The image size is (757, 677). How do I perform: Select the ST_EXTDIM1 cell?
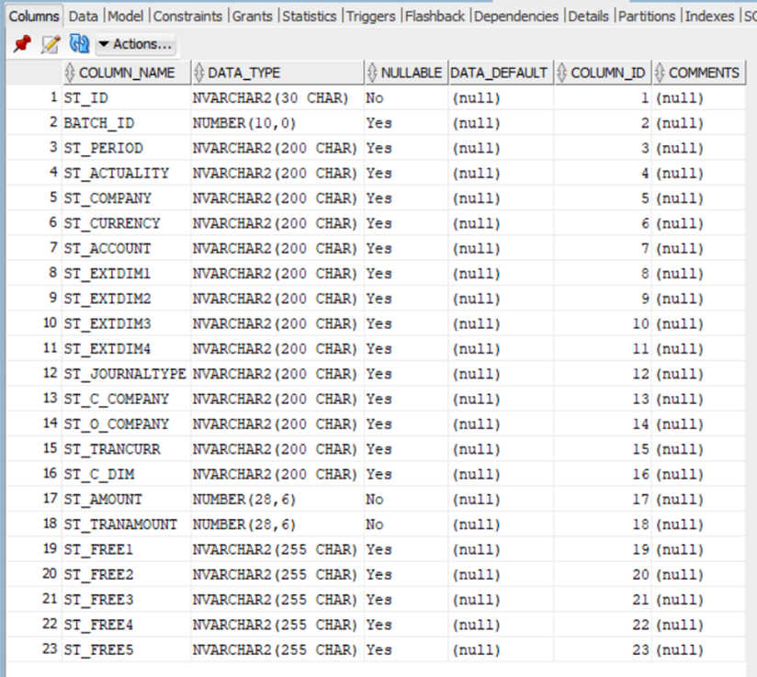(127, 274)
